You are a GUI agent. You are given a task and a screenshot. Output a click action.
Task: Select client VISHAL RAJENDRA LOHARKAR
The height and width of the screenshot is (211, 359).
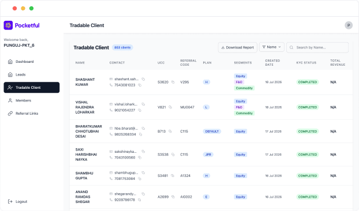click(x=85, y=107)
